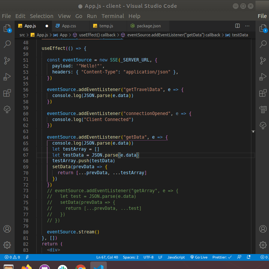Open Source Control in left activity bar
This screenshot has width=269, height=269.
tap(7, 61)
